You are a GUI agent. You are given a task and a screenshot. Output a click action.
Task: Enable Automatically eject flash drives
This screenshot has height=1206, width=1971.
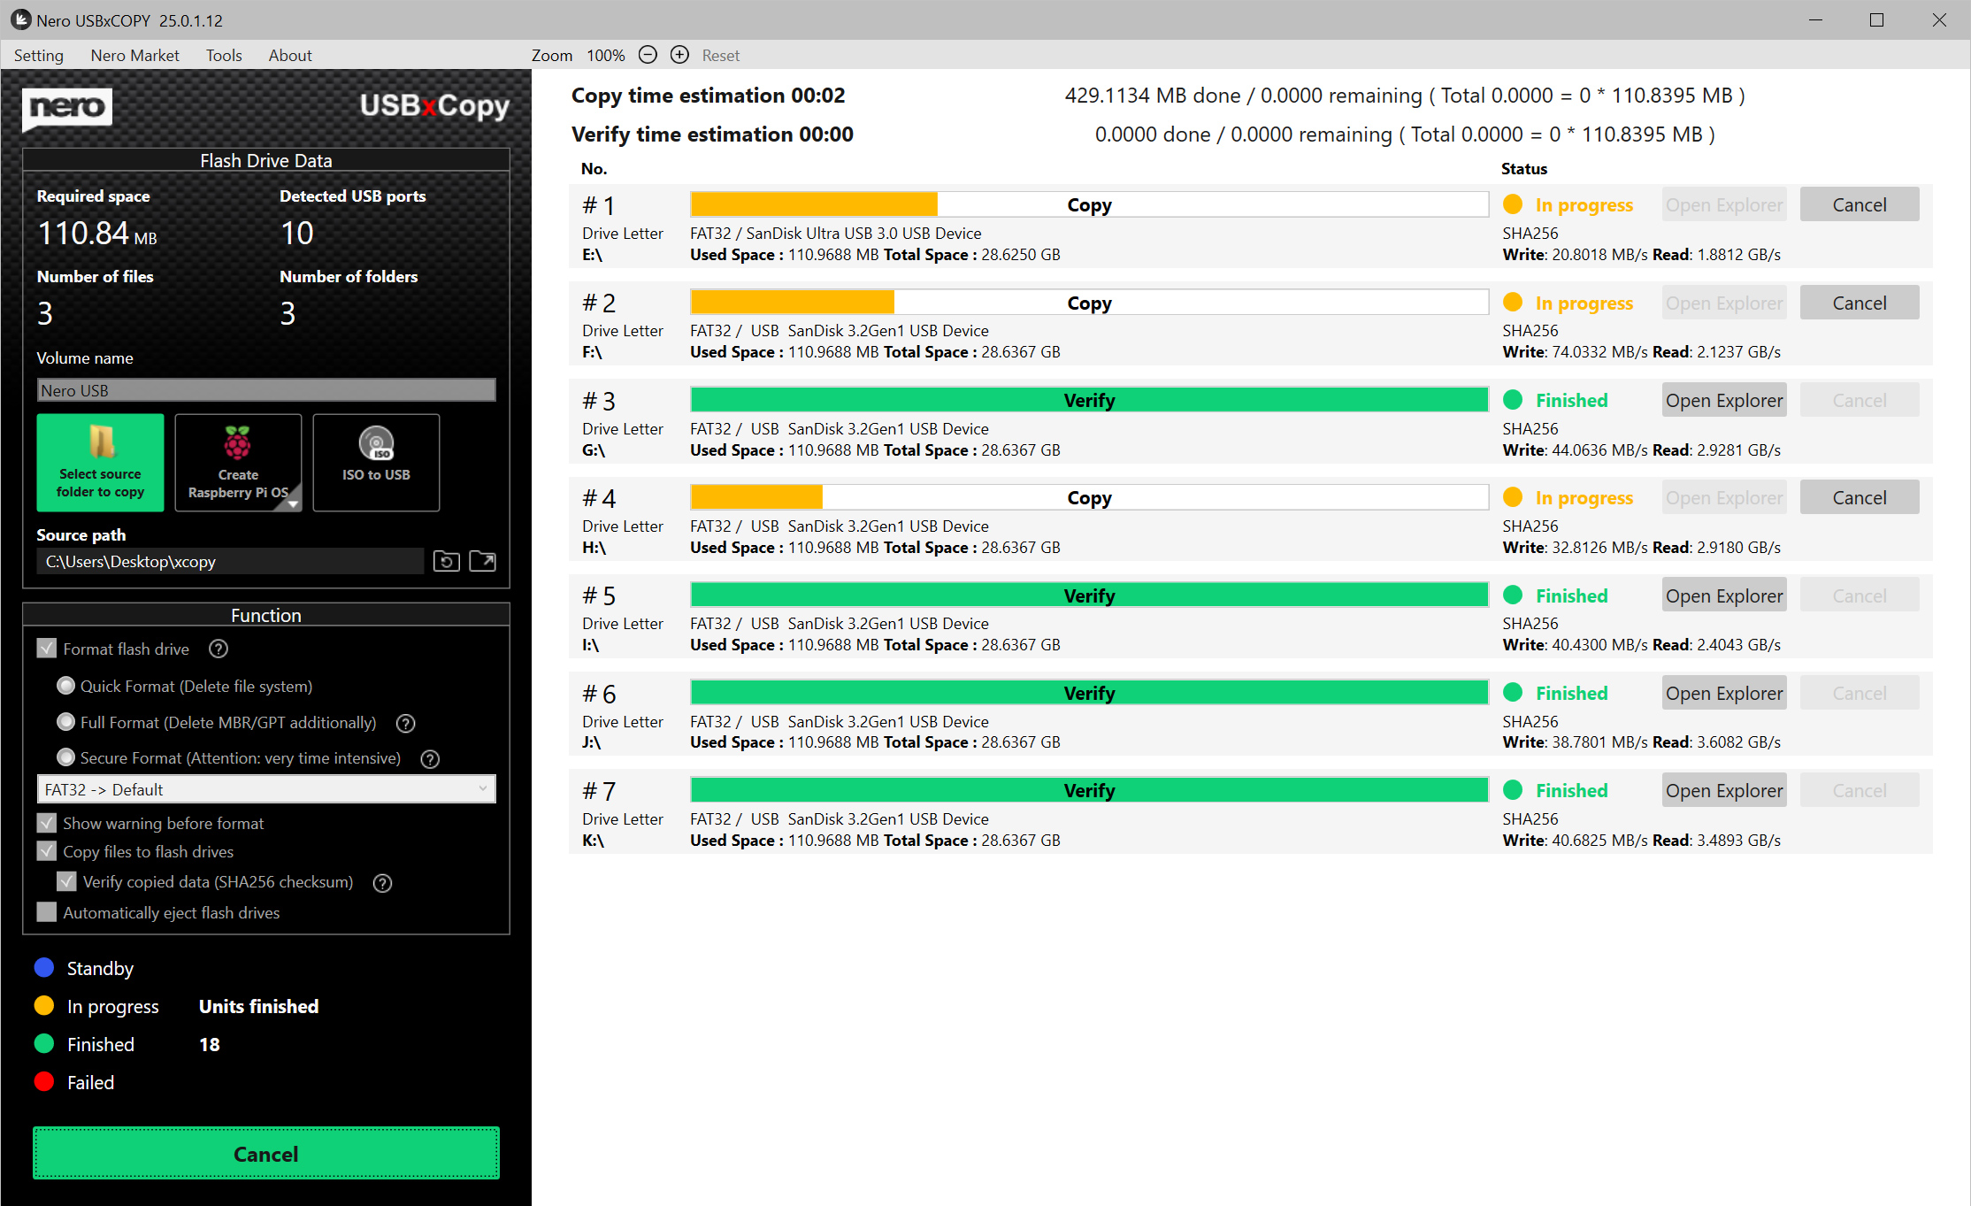(47, 912)
